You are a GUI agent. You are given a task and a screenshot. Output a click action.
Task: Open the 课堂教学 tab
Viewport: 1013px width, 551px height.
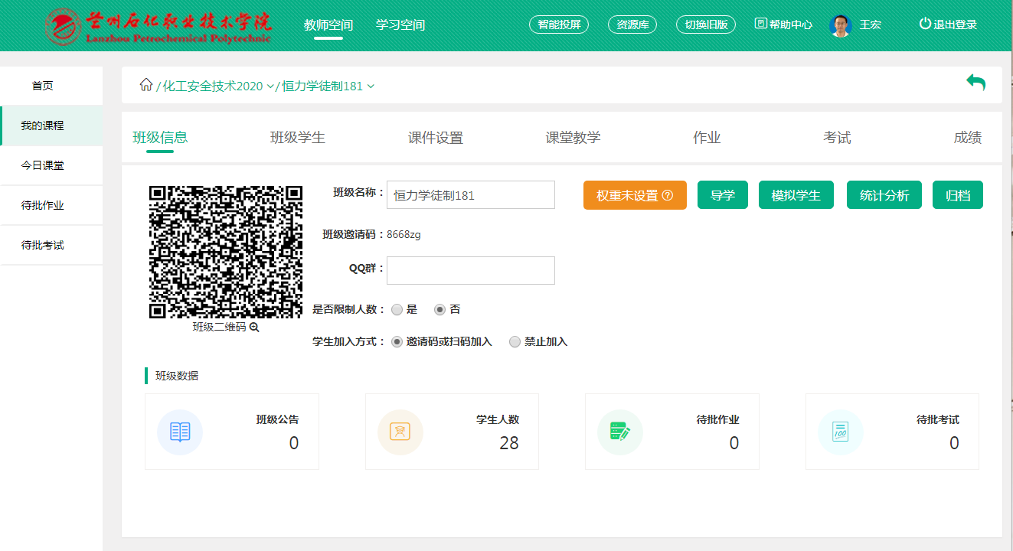pyautogui.click(x=573, y=138)
